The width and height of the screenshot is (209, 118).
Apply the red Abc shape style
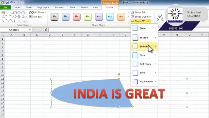pyautogui.click(x=77, y=17)
